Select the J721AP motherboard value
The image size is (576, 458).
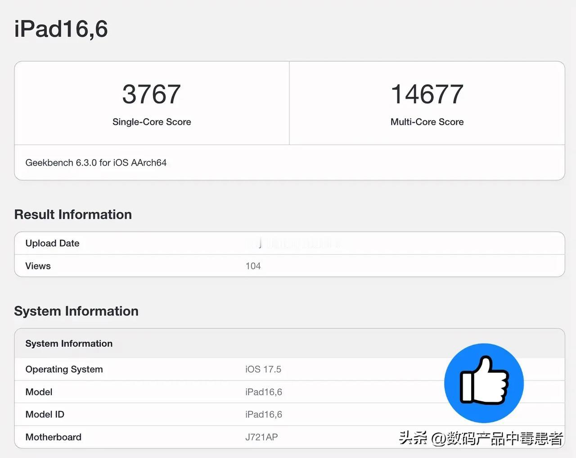[x=261, y=437]
